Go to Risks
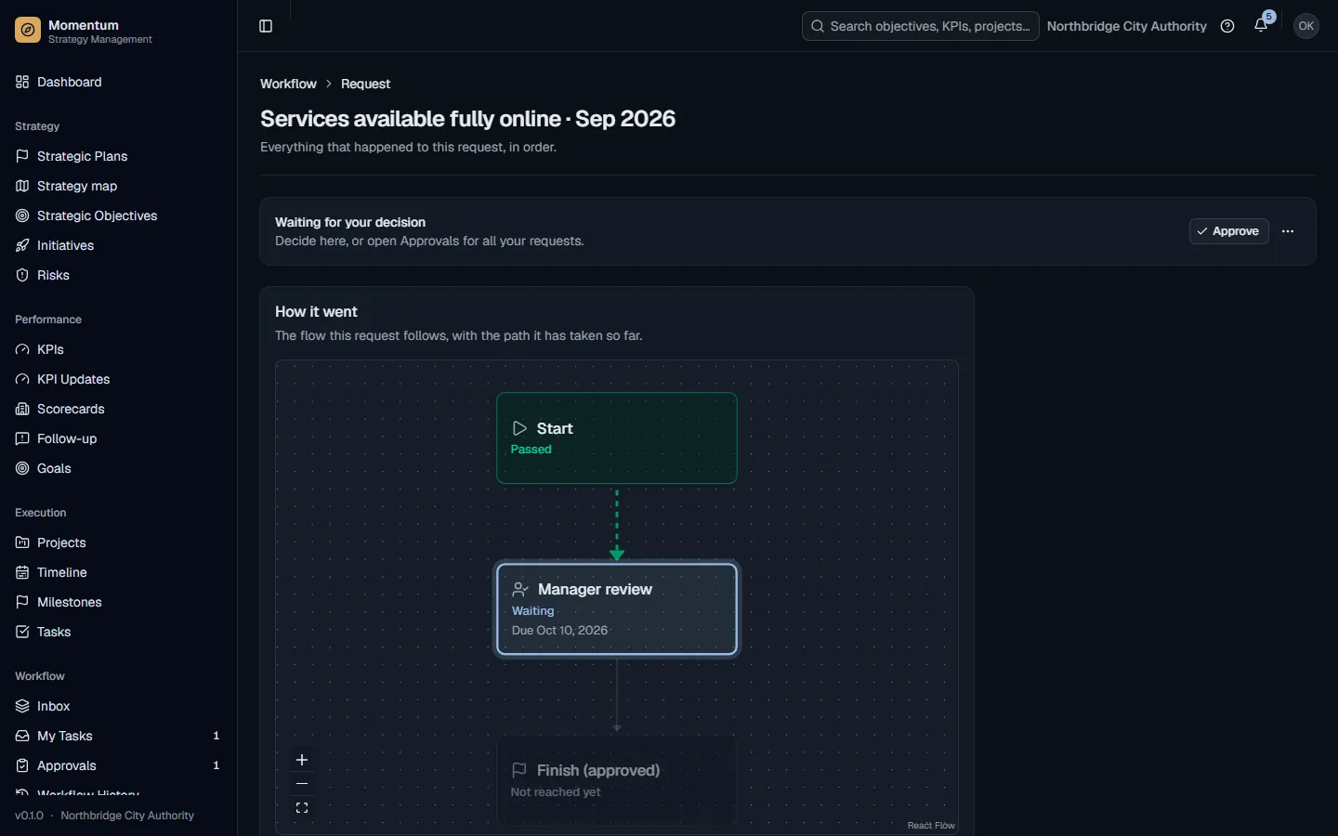 pyautogui.click(x=118, y=275)
